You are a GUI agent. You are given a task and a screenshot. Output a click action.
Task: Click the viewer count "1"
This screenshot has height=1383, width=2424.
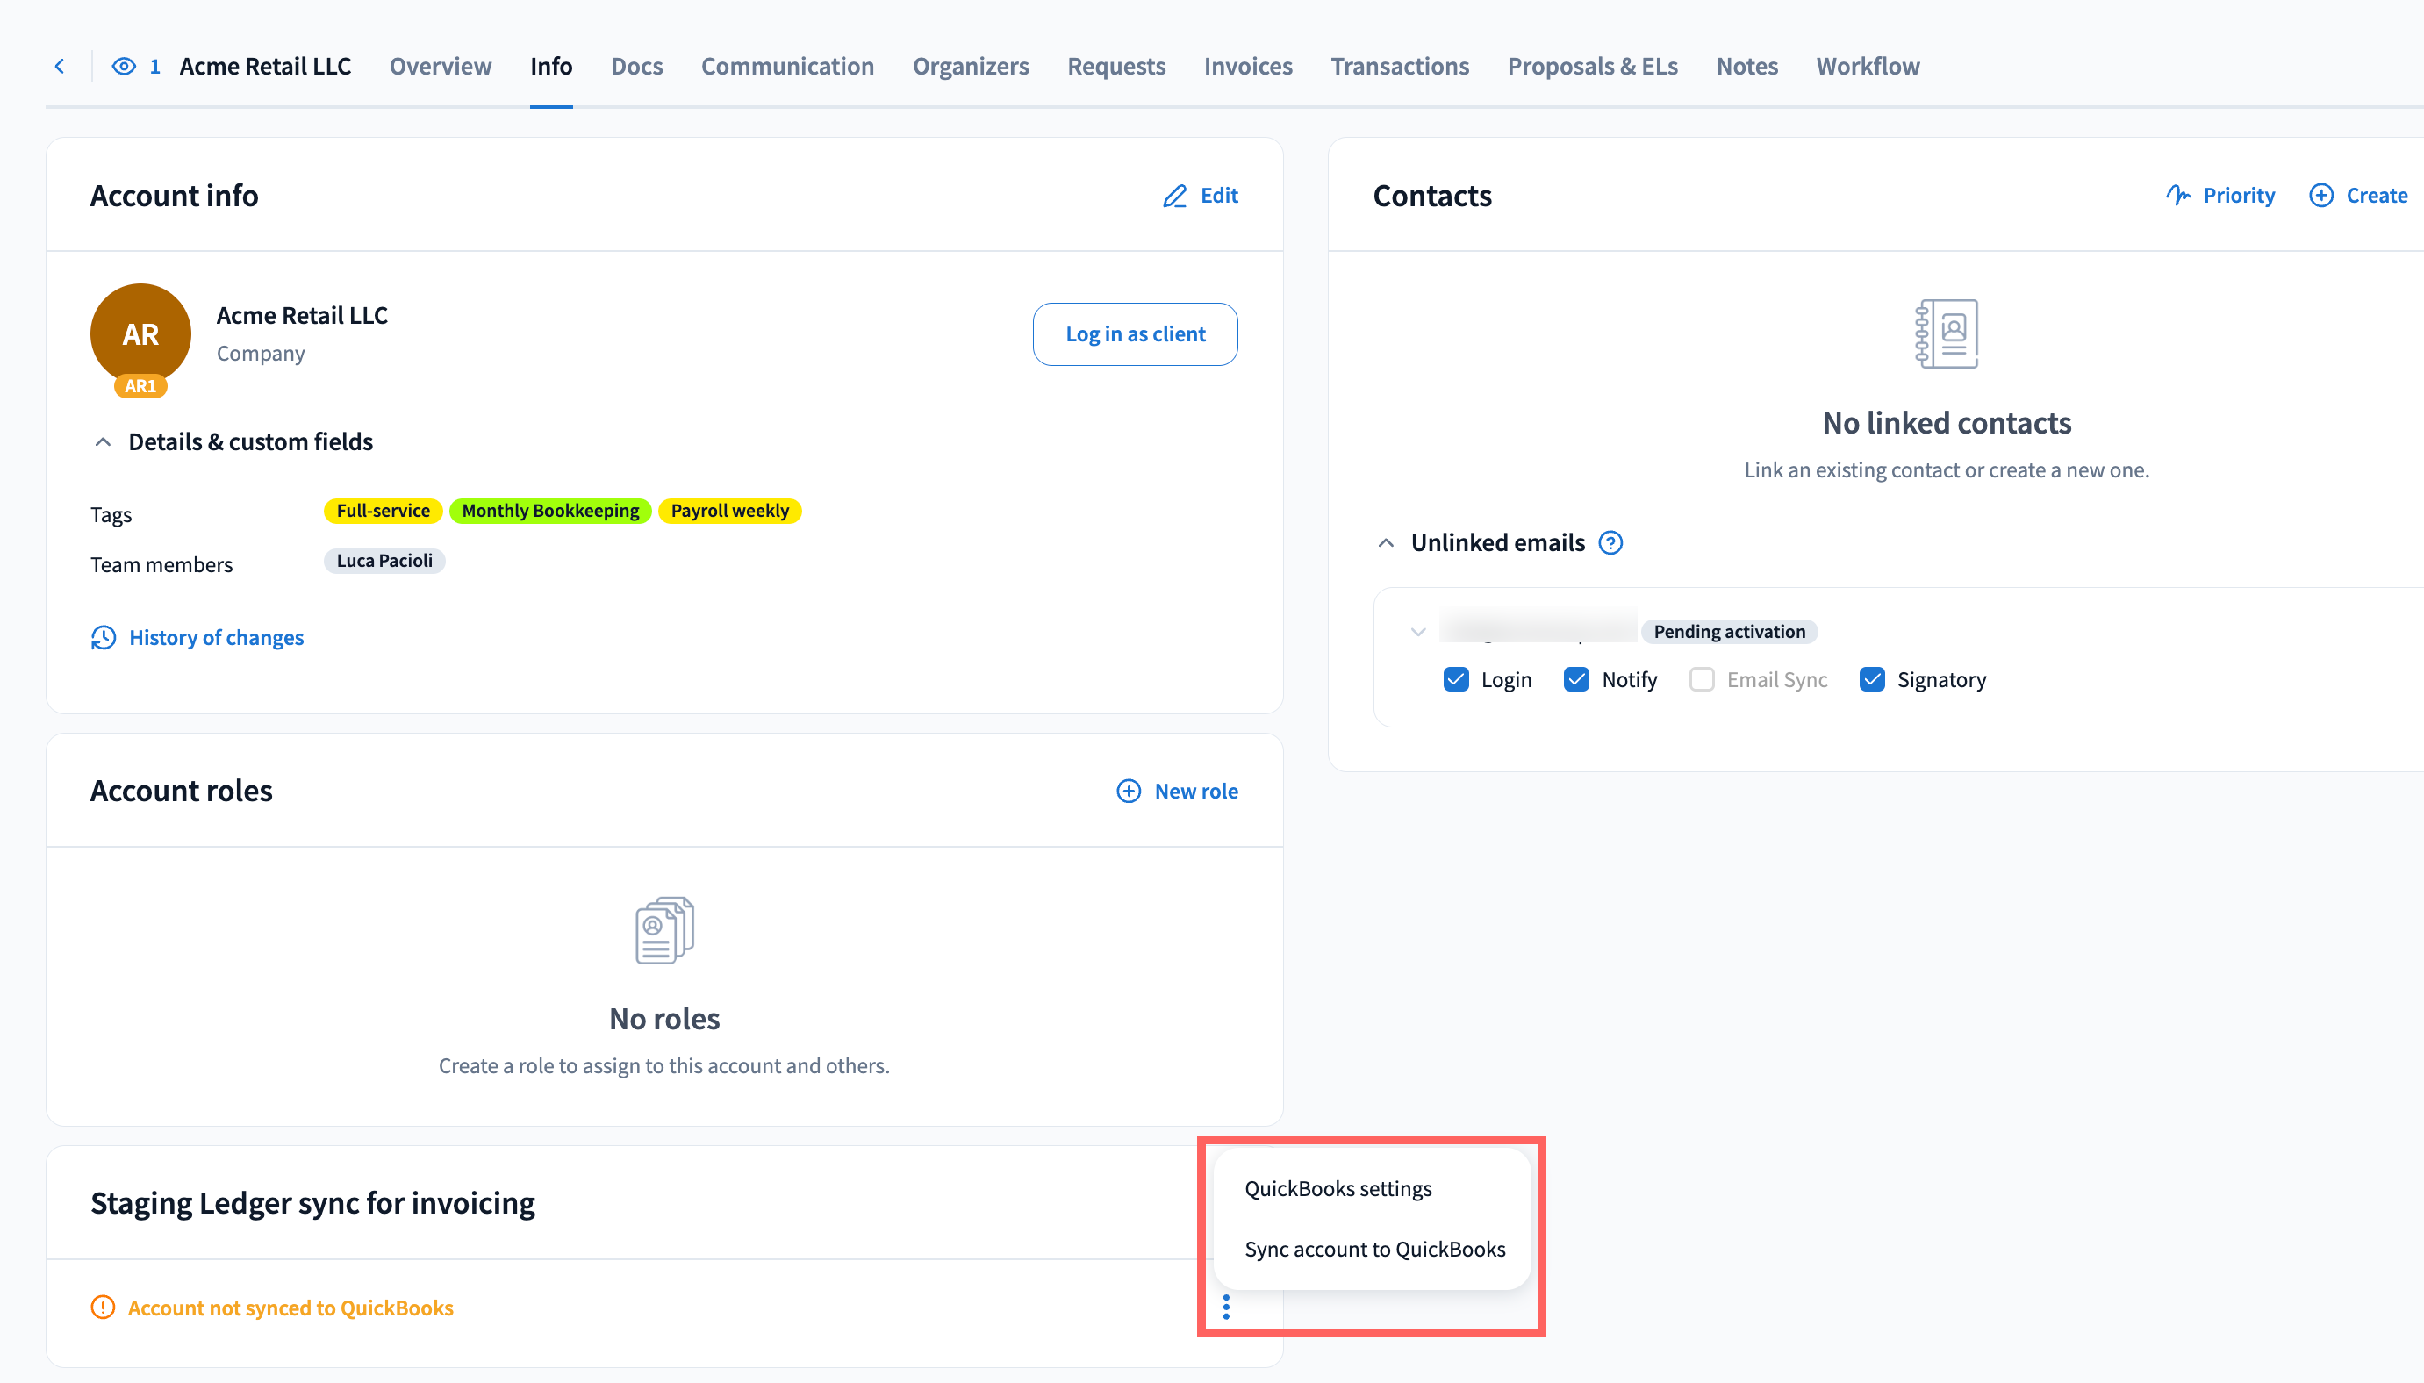[x=154, y=66]
